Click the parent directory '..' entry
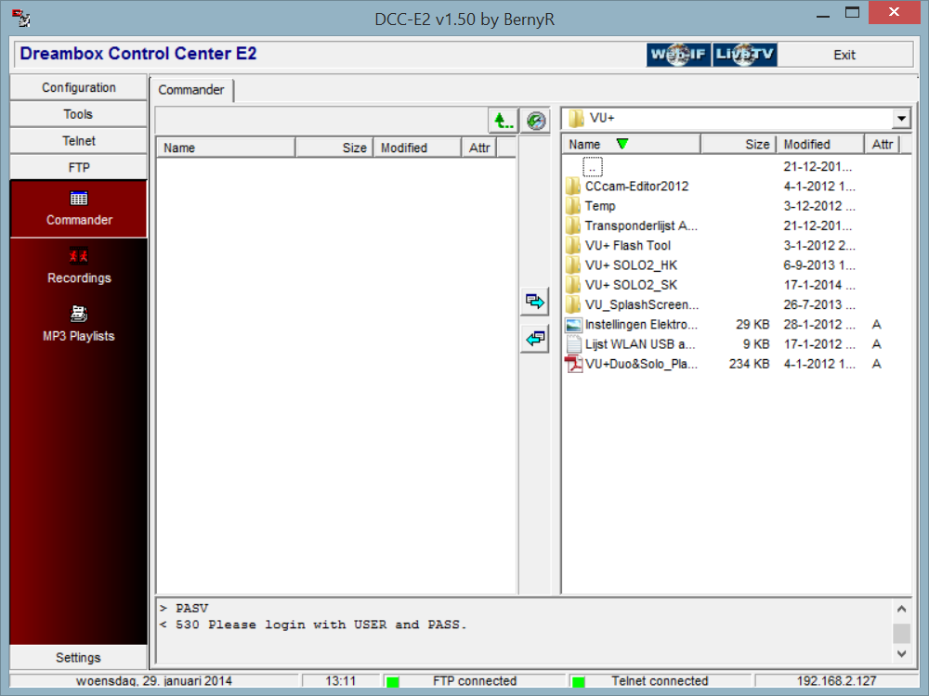 point(593,167)
